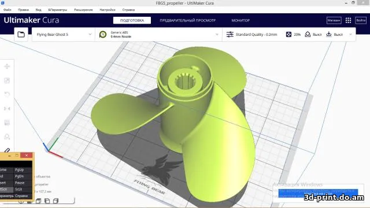This screenshot has width=370, height=208.
Task: Select the Mirror tool in left toolbar
Action: 7,109
